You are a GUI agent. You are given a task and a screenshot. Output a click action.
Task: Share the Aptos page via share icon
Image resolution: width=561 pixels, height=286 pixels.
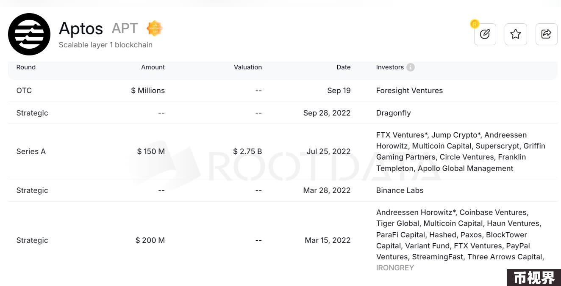[547, 34]
